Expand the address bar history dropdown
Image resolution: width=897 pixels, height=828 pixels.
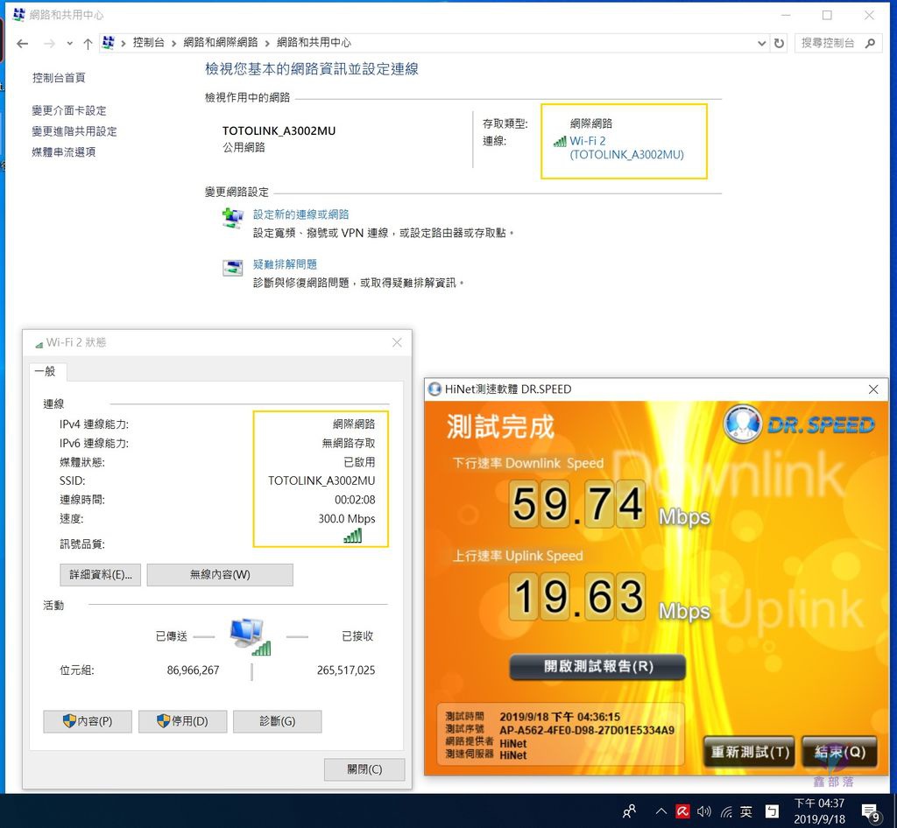click(761, 43)
